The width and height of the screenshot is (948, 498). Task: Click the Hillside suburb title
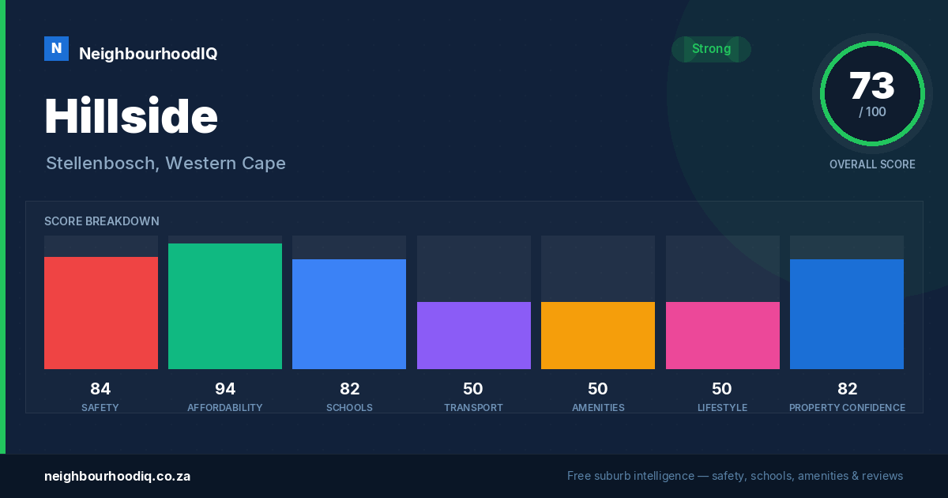(x=131, y=116)
